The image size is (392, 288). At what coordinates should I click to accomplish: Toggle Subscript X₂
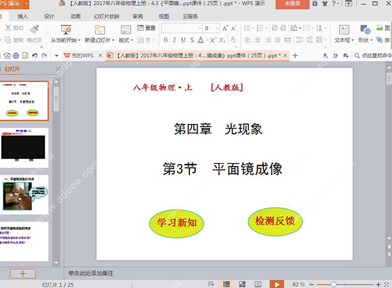click(x=223, y=40)
